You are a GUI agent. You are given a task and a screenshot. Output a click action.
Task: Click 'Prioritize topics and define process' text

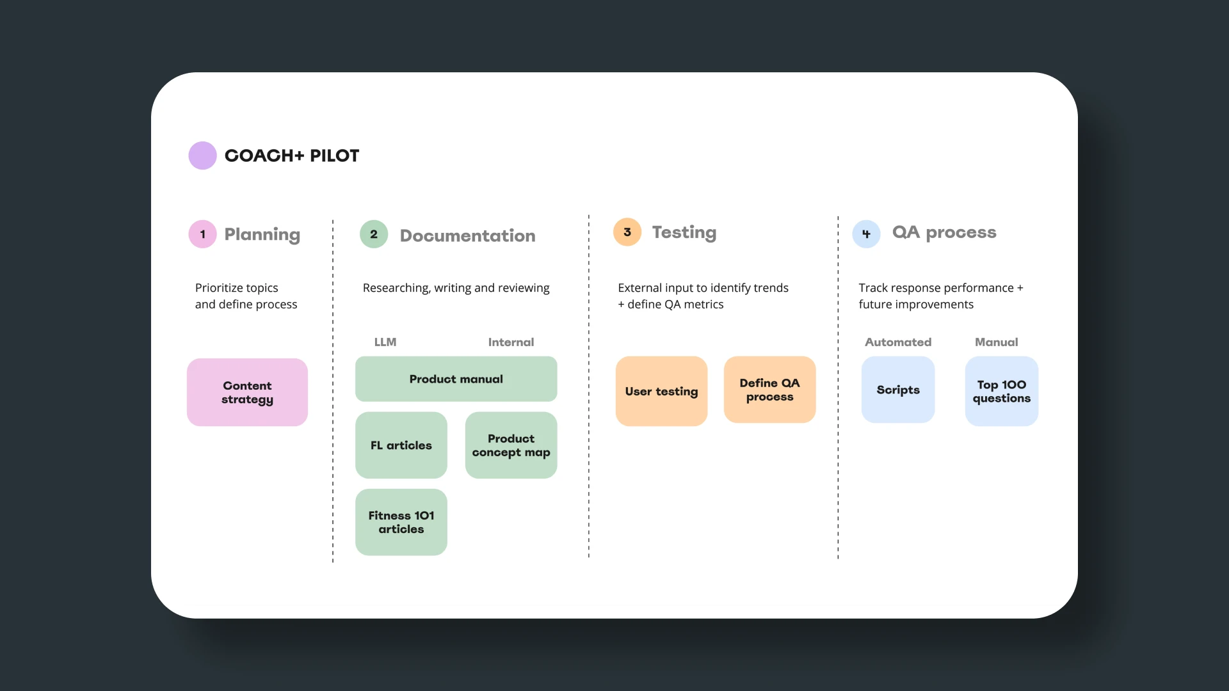[246, 296]
